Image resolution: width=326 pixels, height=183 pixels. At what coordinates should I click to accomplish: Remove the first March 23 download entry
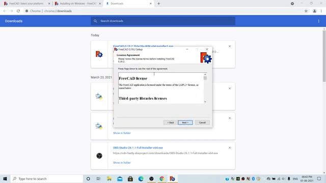230,88
